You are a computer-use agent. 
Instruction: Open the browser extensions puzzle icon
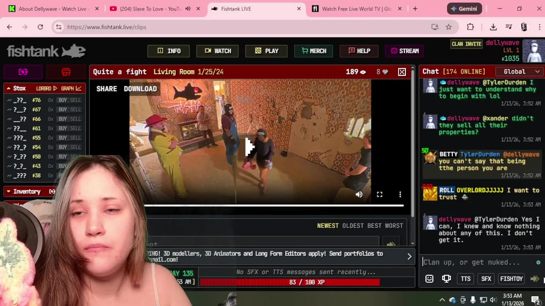[470, 27]
